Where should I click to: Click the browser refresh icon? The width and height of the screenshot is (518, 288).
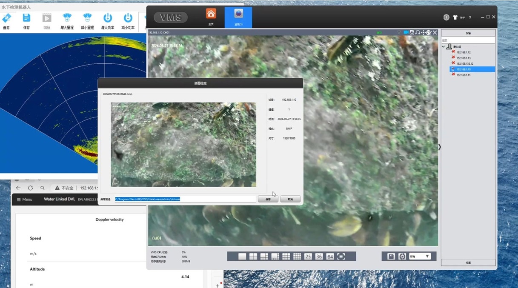pos(30,188)
